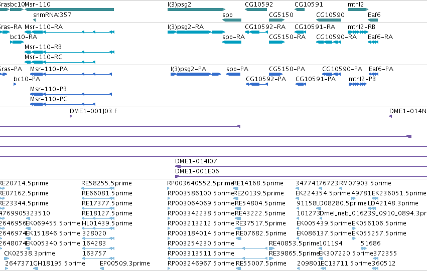Click the DME1-001J03.F feature label
427x271 pixels.
click(94, 111)
